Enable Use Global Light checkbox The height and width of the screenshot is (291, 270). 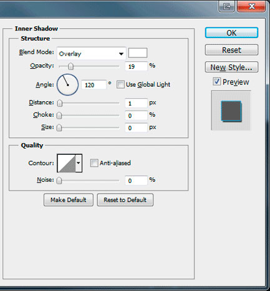pos(120,85)
